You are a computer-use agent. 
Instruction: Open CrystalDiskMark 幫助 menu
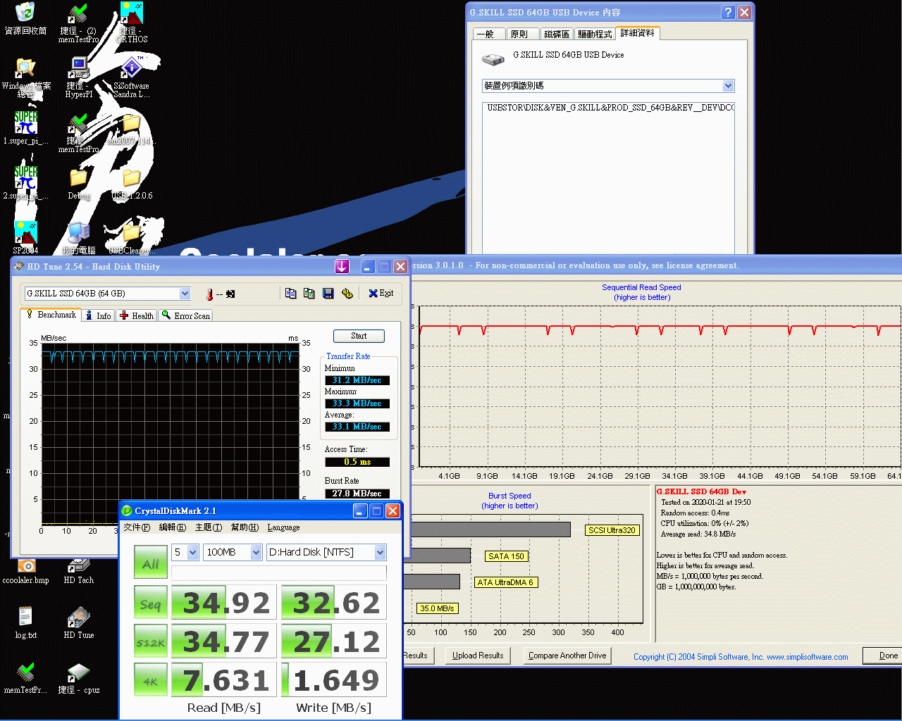coord(245,527)
